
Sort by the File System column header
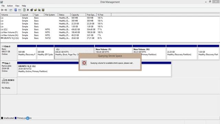coord(51,14)
